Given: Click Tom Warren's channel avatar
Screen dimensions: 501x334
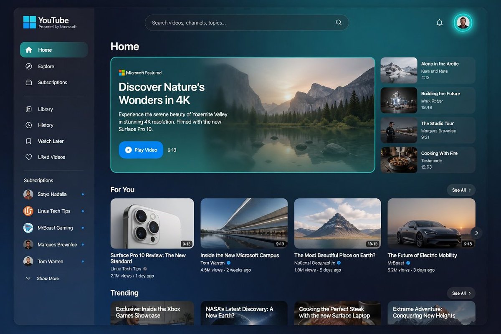Looking at the screenshot, I should point(28,262).
